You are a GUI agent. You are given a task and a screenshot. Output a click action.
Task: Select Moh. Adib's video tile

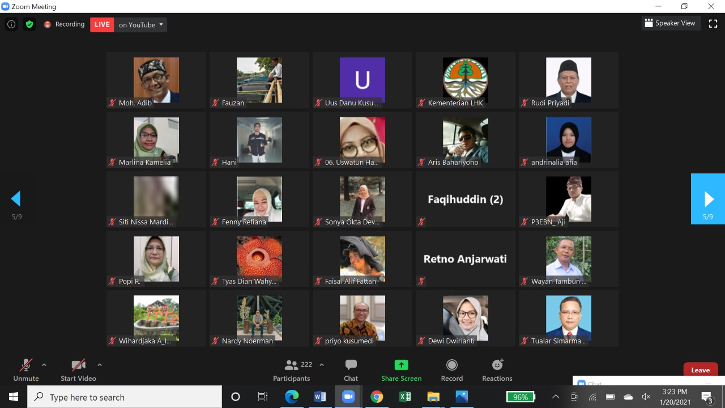tap(156, 80)
